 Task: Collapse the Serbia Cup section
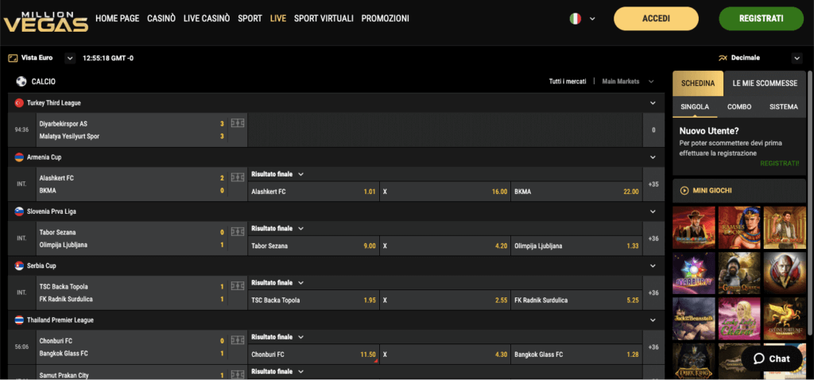coord(653,266)
